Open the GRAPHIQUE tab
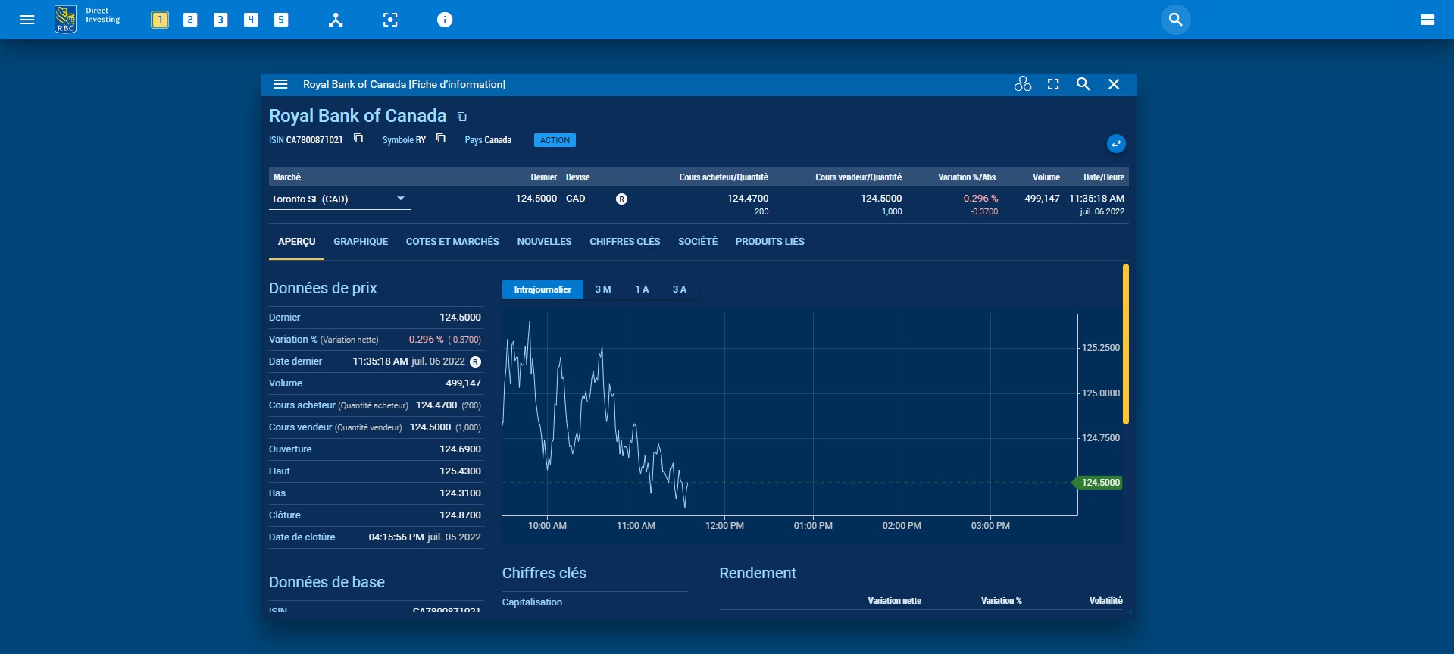 361,242
